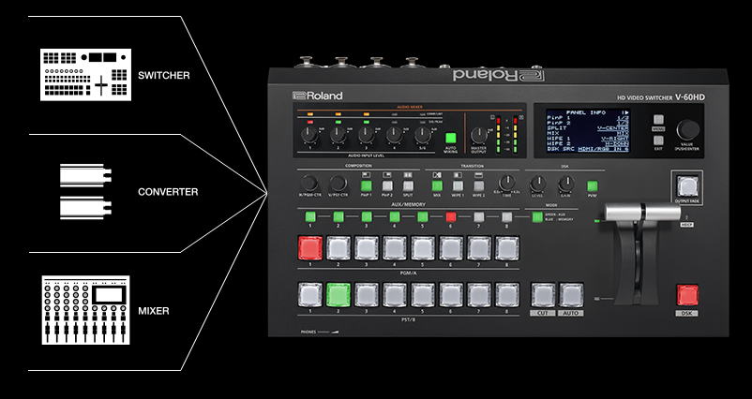Push the OUTPUT FADE button
Viewport: 752px width, 399px height.
click(687, 186)
